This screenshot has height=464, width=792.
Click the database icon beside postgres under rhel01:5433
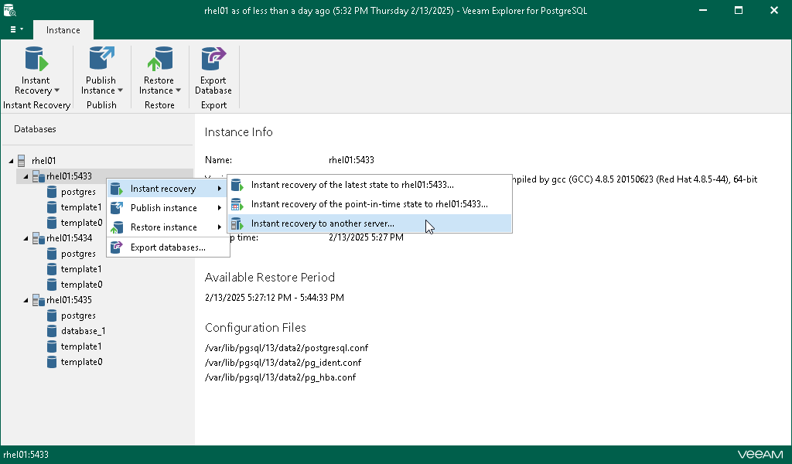coord(53,192)
